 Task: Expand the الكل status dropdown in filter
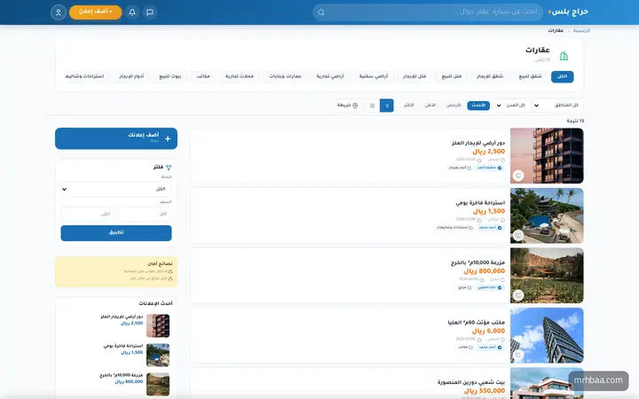click(116, 189)
